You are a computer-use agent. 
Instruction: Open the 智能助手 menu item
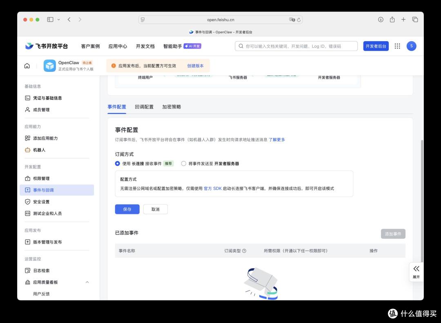click(172, 46)
